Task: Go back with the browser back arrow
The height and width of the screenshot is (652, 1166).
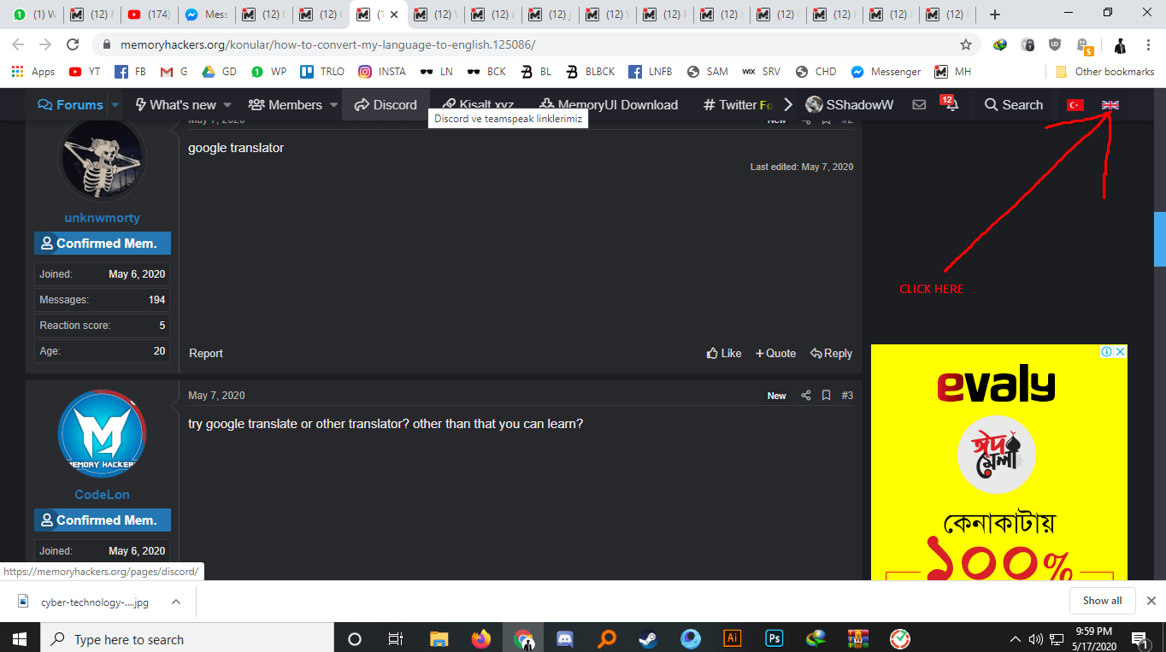Action: [18, 44]
